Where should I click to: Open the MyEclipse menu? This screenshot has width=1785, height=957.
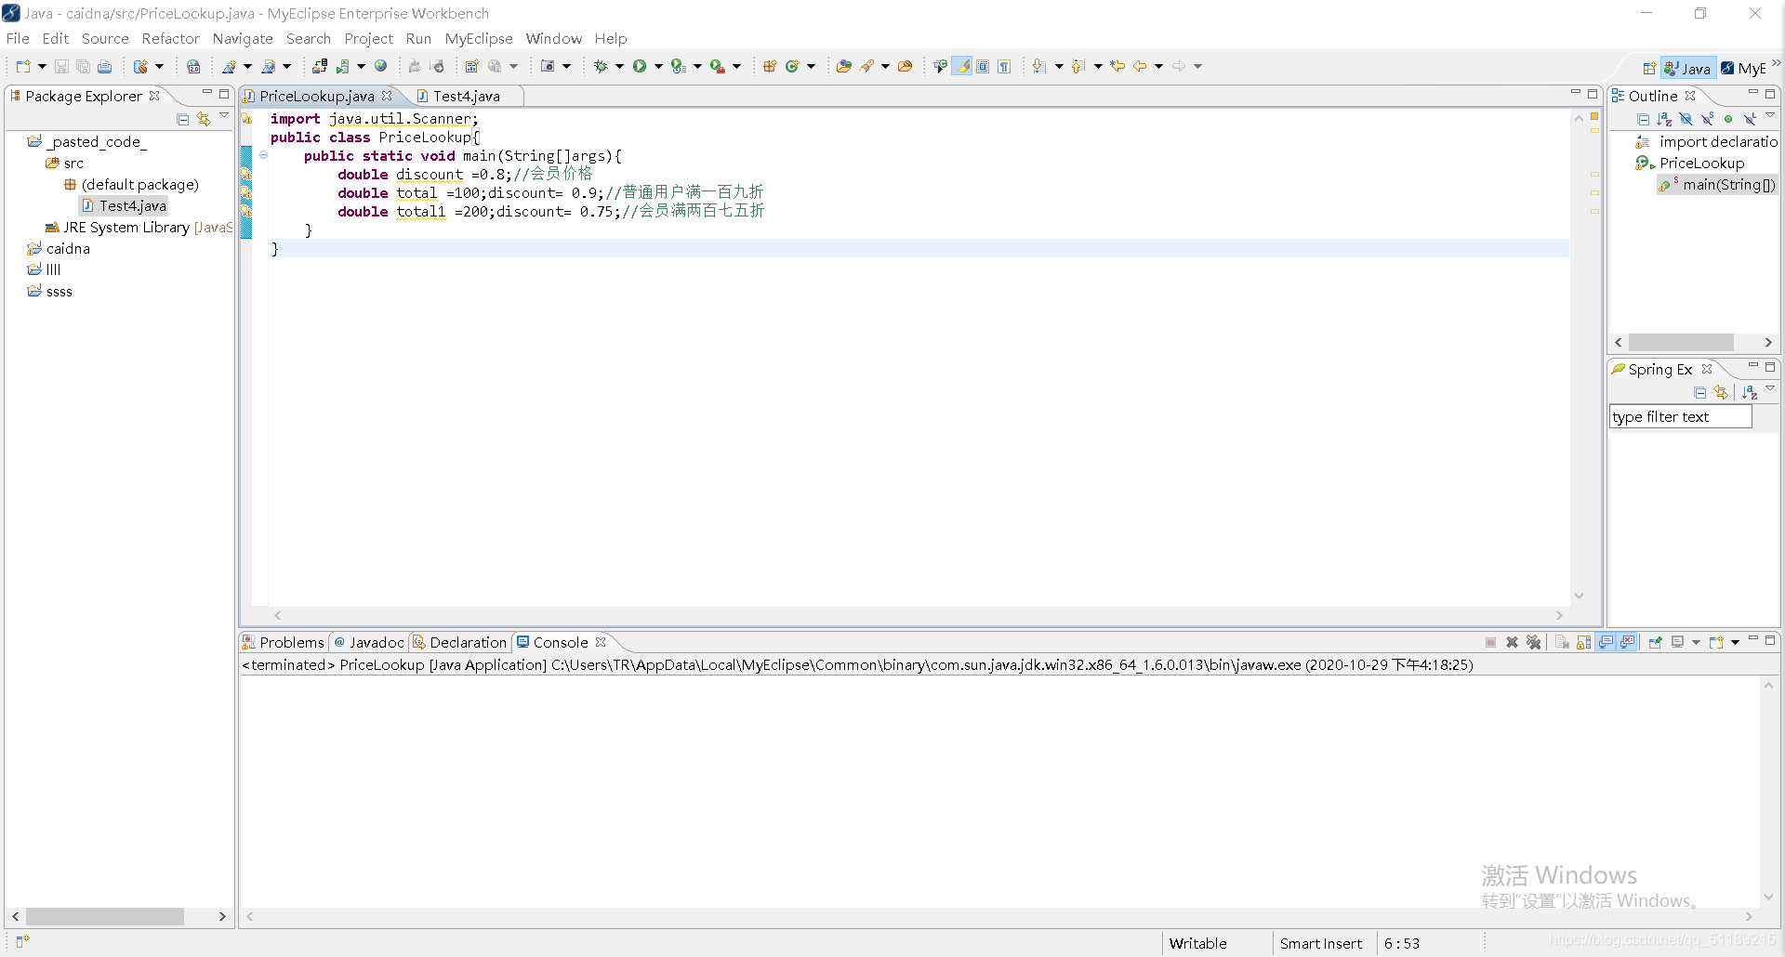point(479,38)
